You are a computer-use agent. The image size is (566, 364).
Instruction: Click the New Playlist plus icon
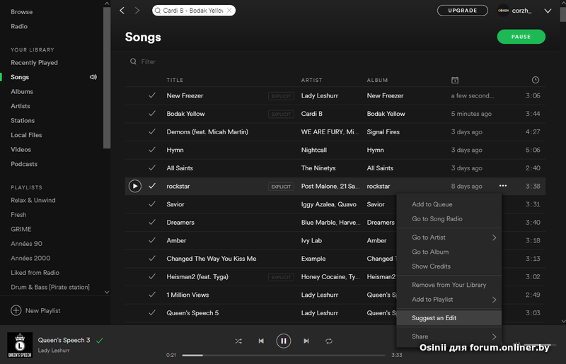click(x=16, y=310)
